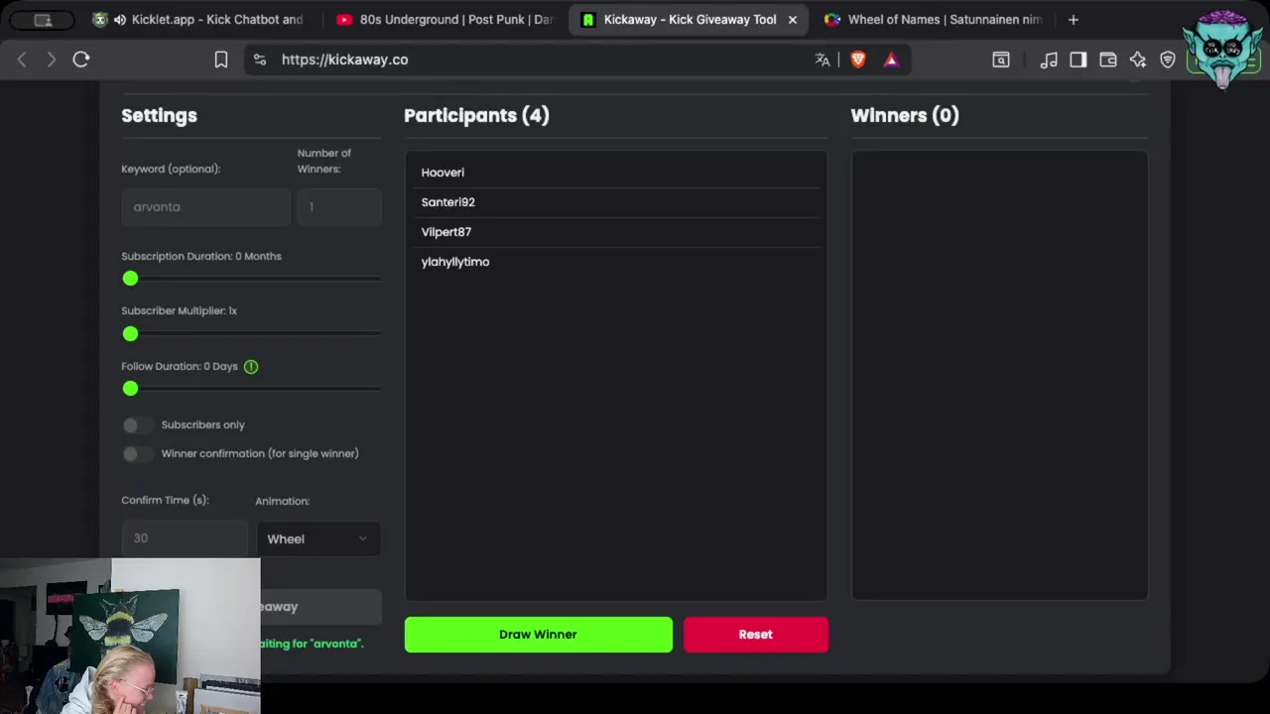Click the Keyword input field

(x=205, y=207)
